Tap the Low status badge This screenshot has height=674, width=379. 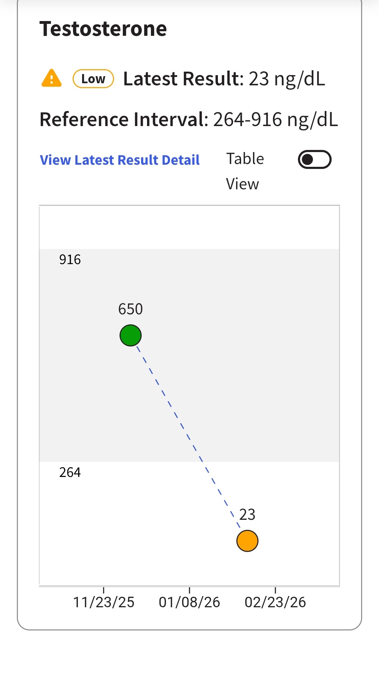[93, 79]
